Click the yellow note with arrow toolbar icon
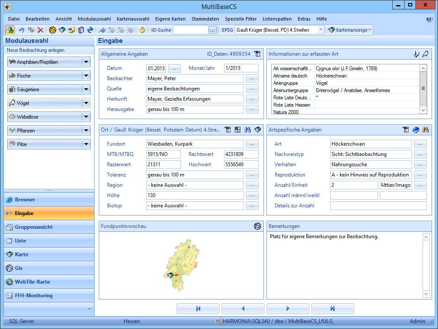 (x=71, y=30)
